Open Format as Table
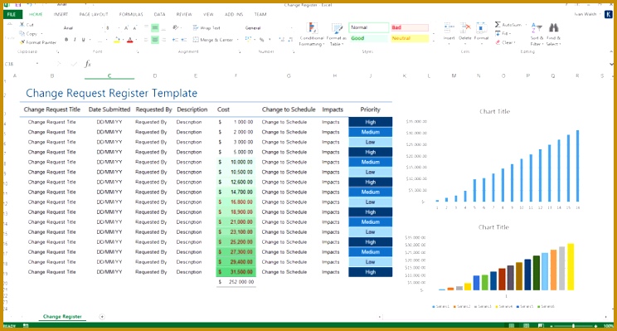 click(x=337, y=34)
